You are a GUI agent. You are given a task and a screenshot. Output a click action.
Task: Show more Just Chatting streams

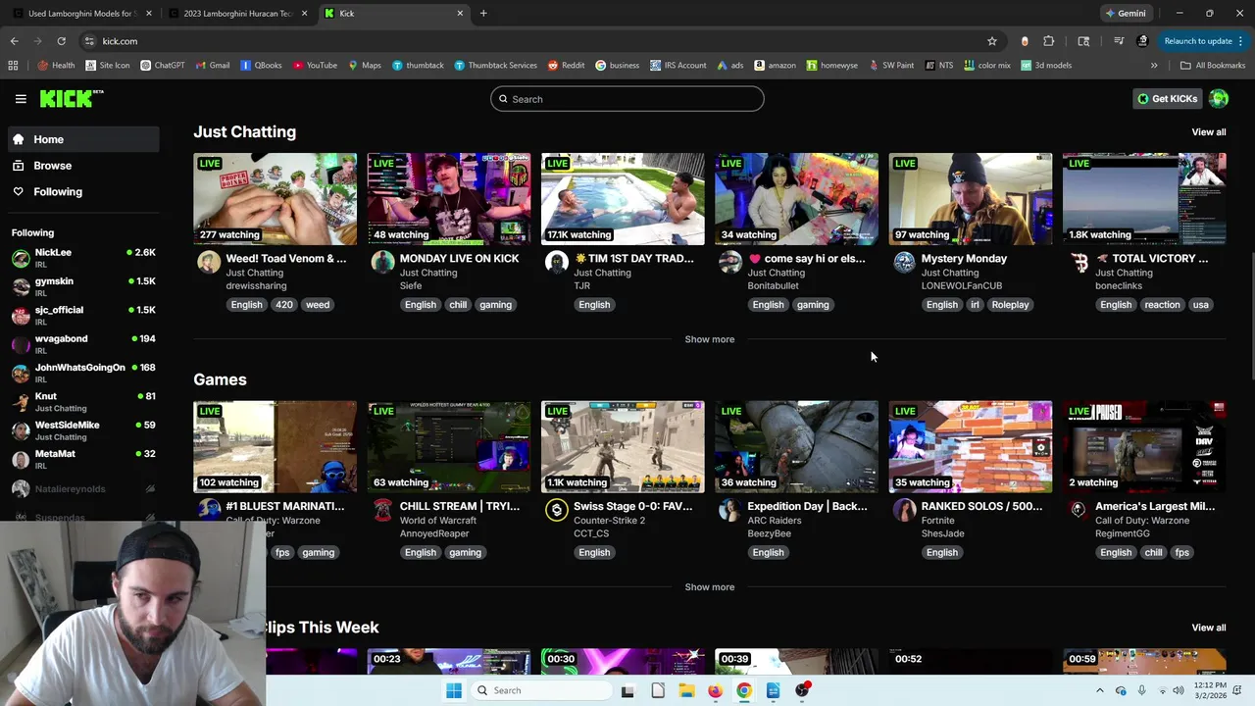pyautogui.click(x=710, y=339)
